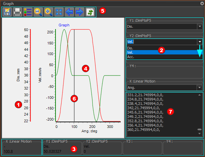Click the vertical cursor line on graph
The height and width of the screenshot is (157, 205).
click(74, 75)
